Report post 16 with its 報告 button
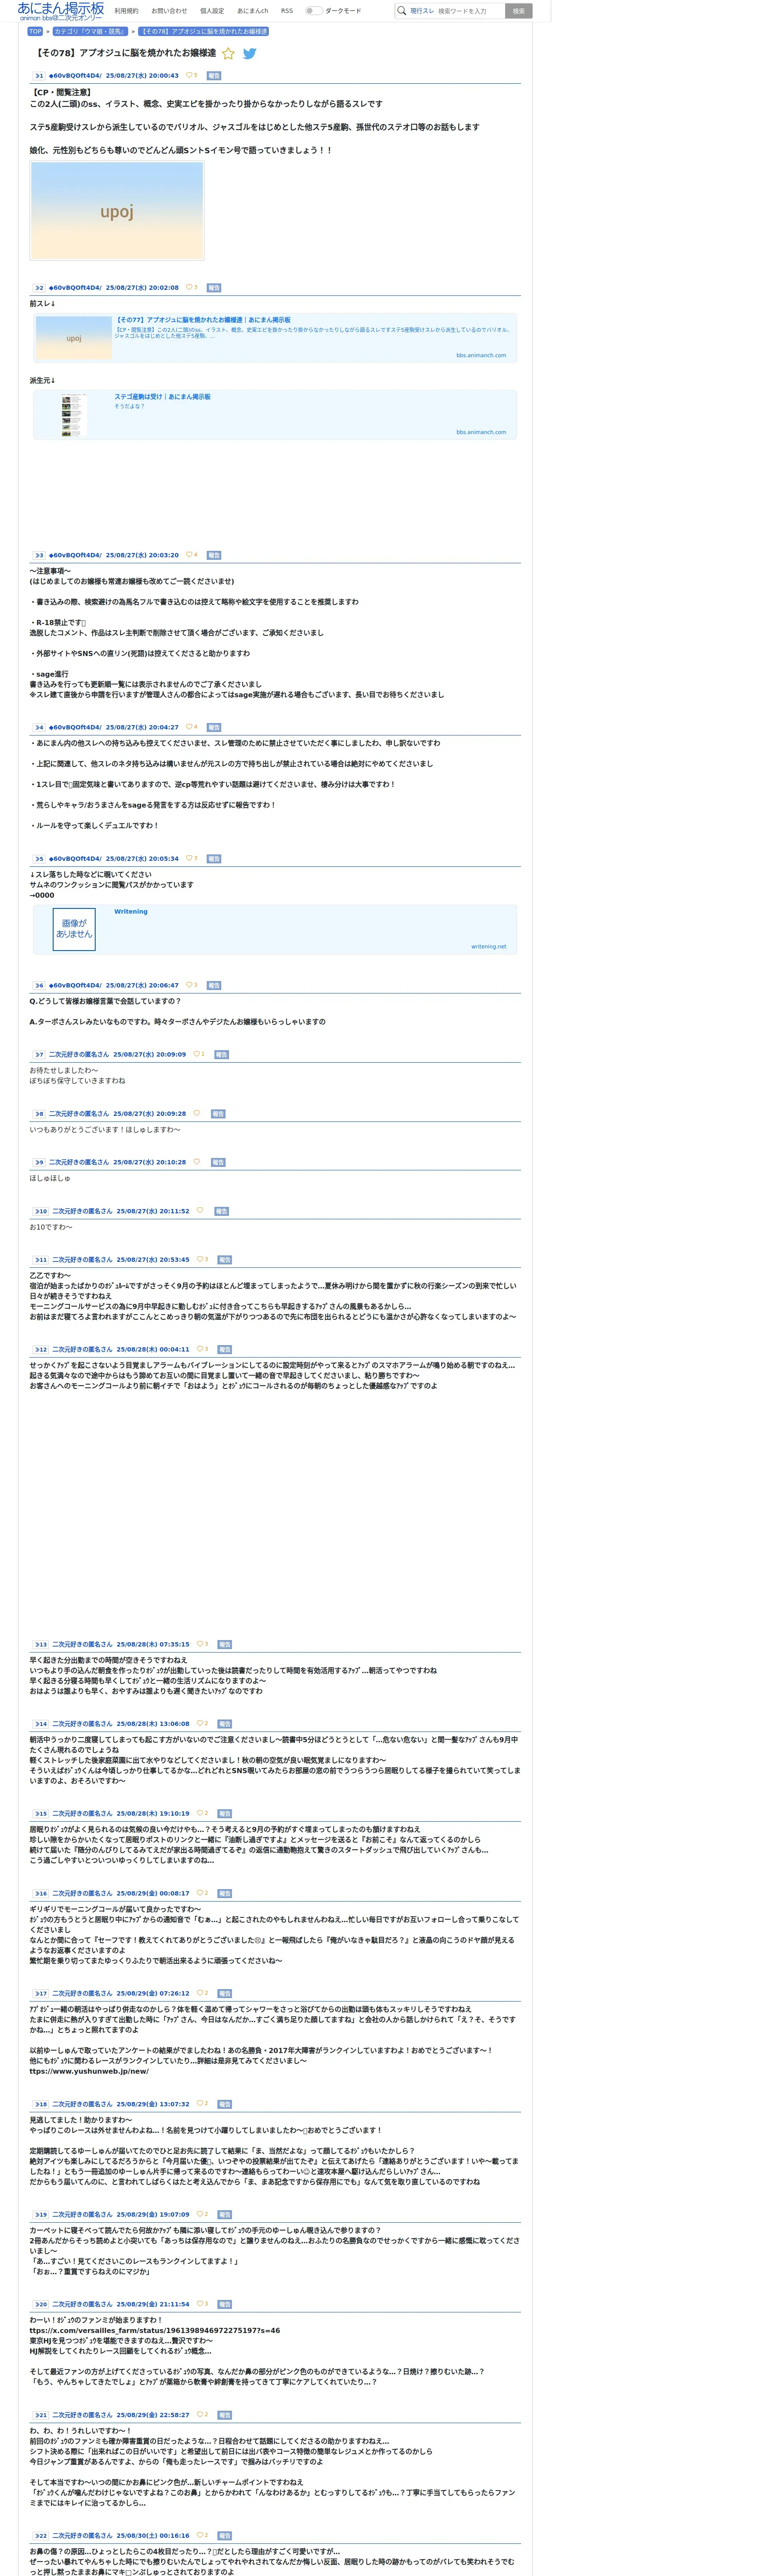This screenshot has width=777, height=2576. (225, 1893)
